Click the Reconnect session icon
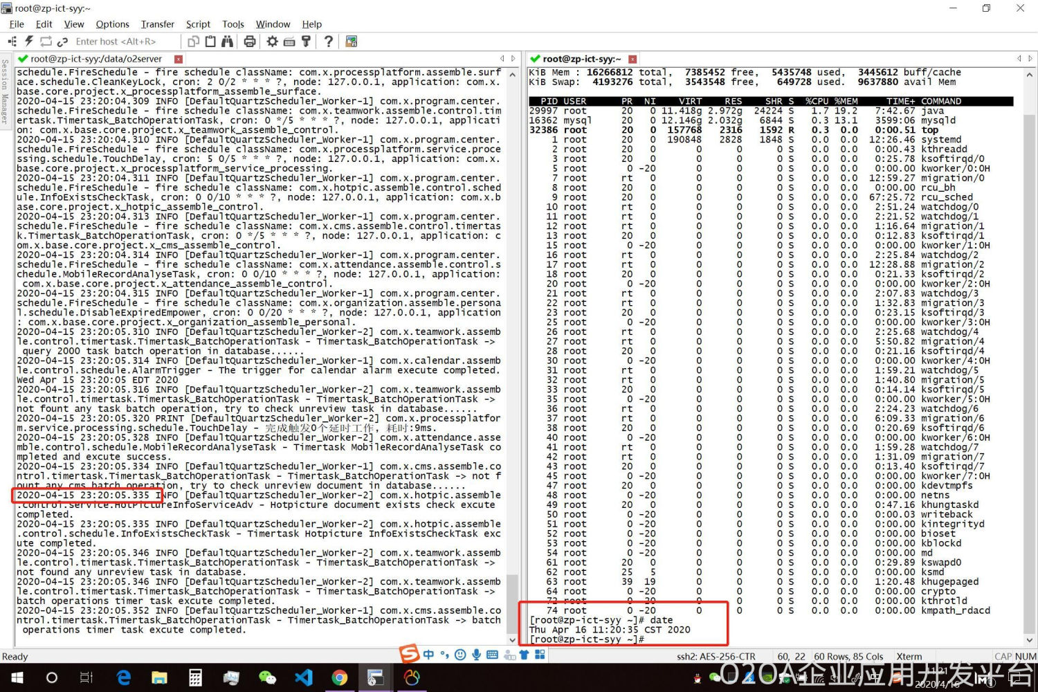The width and height of the screenshot is (1038, 692). (x=46, y=42)
